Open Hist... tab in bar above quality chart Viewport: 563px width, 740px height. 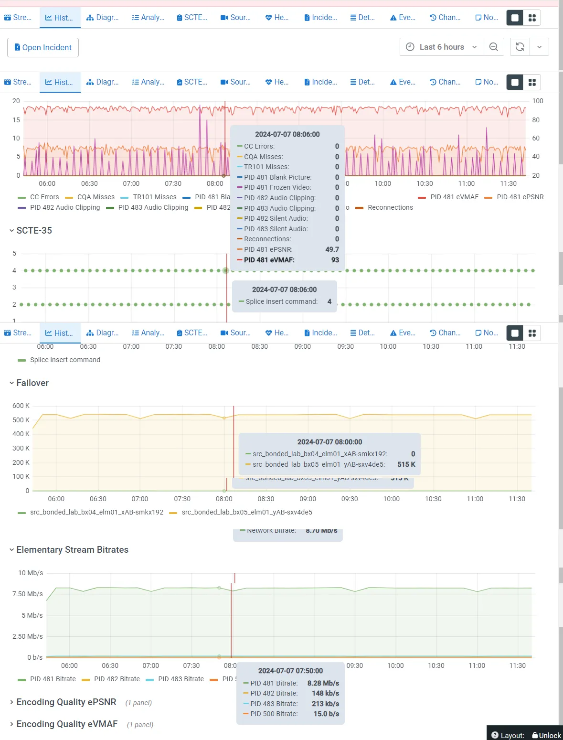coord(60,82)
